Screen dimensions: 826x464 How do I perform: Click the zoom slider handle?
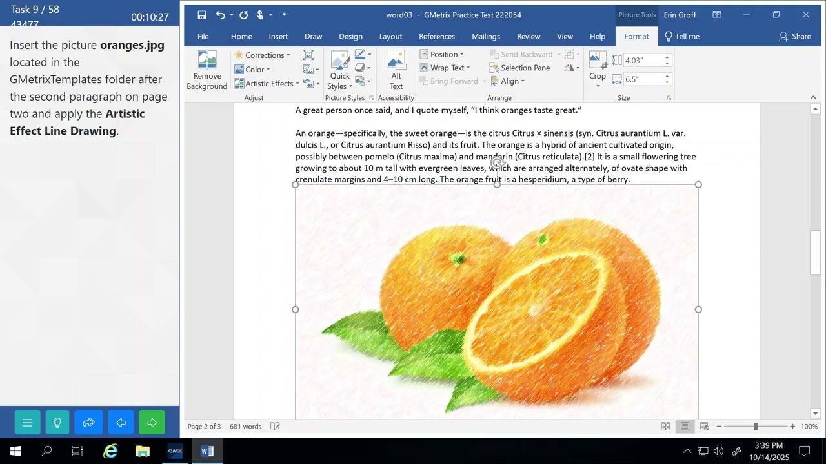pos(756,426)
